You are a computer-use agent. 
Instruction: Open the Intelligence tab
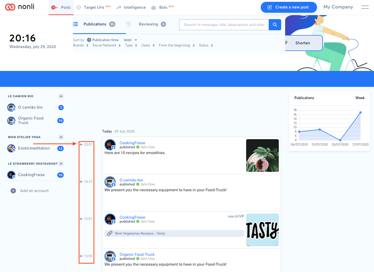[x=131, y=7]
